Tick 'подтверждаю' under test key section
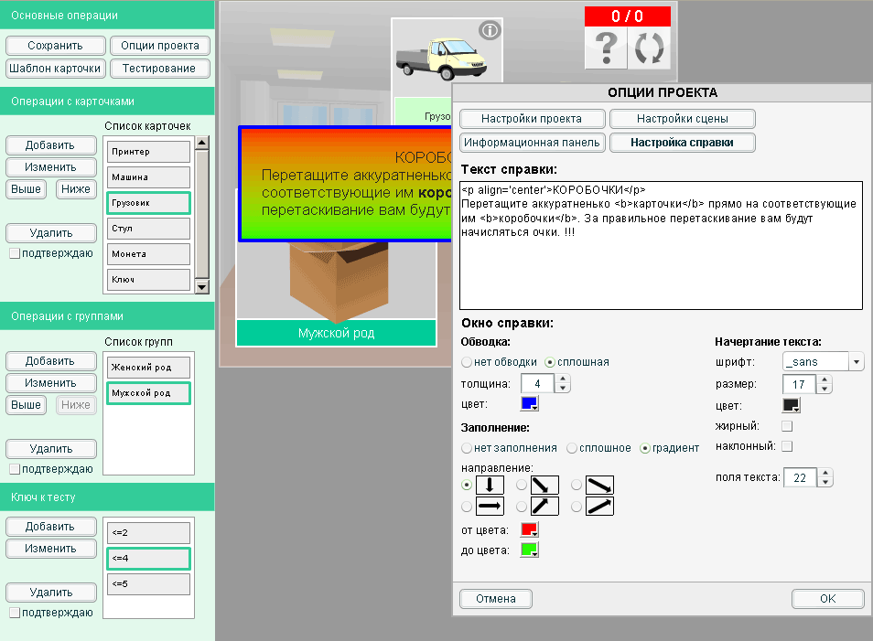This screenshot has width=873, height=641. (x=15, y=613)
